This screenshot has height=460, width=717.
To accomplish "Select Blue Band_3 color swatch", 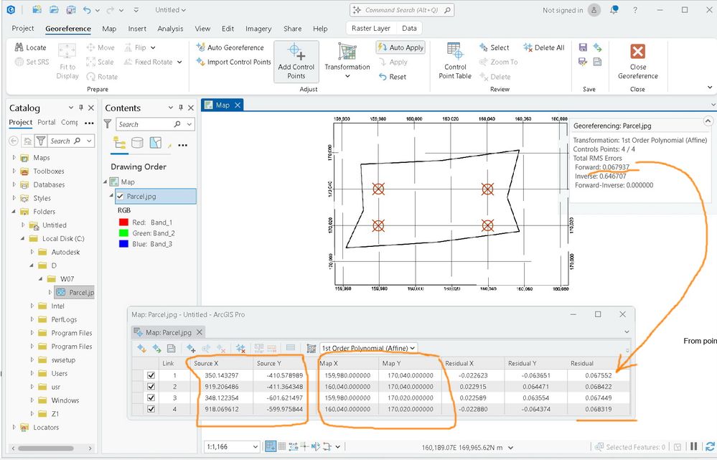I will click(x=123, y=244).
